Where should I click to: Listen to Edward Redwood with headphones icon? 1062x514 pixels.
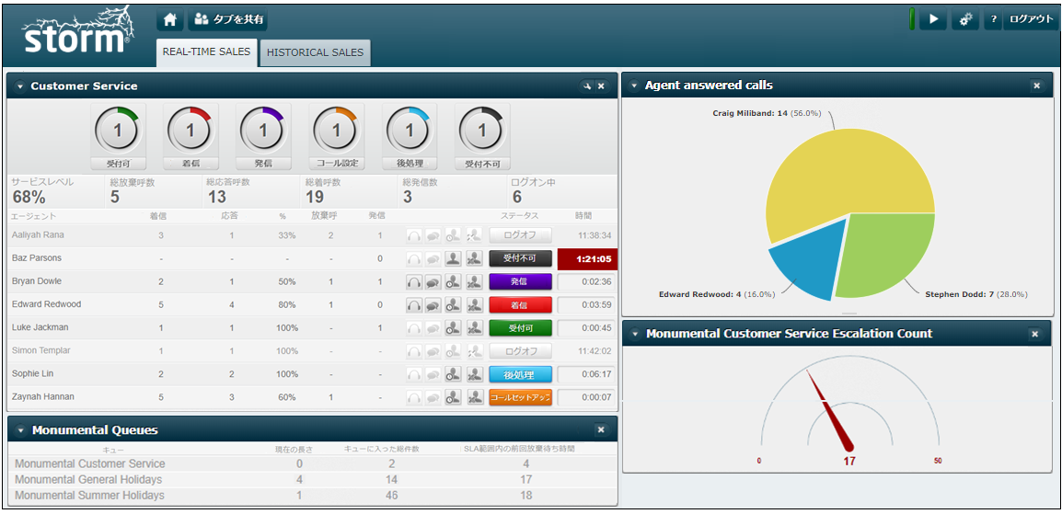tap(414, 304)
